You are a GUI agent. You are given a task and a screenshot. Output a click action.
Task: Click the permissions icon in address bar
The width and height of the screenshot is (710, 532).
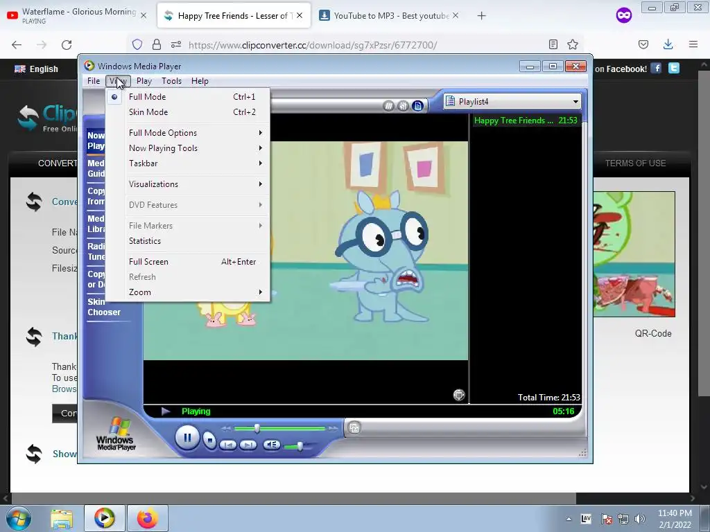point(176,44)
